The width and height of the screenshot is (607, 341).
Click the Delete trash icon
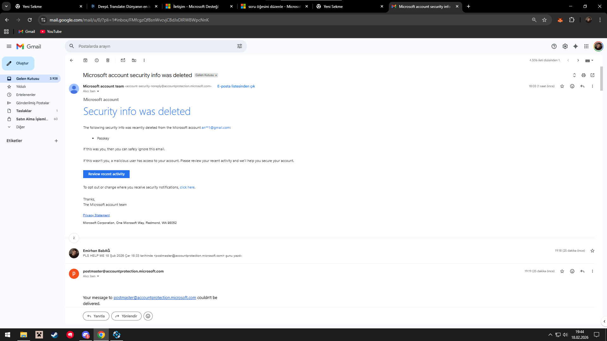pyautogui.click(x=108, y=60)
